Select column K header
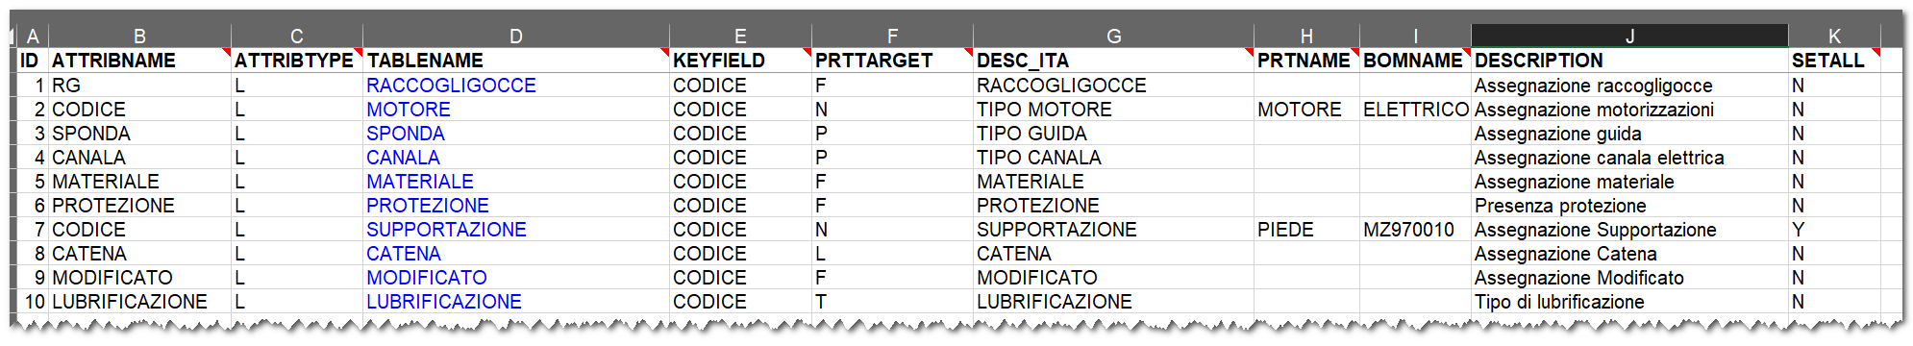 point(1834,37)
